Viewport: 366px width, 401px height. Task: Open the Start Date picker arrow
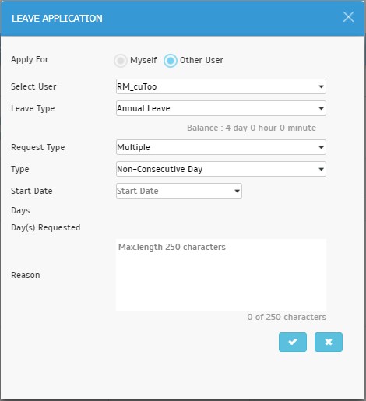[237, 191]
